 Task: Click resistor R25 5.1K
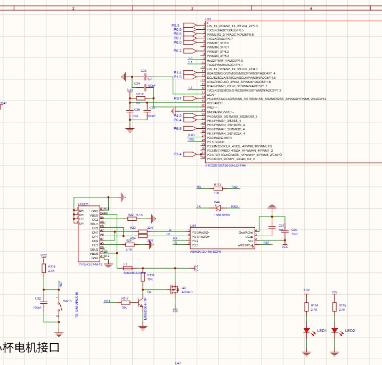129,245
